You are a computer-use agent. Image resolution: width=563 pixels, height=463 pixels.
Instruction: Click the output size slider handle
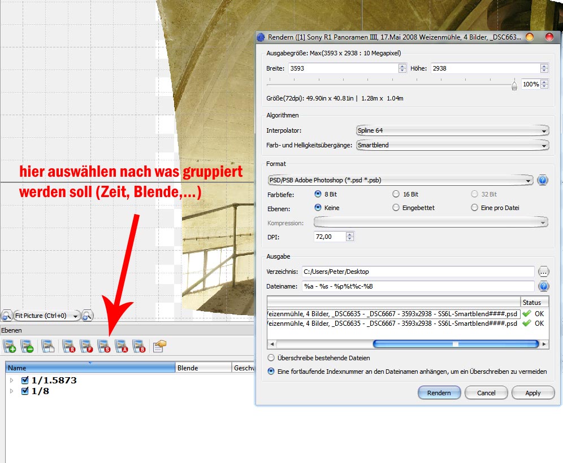514,85
